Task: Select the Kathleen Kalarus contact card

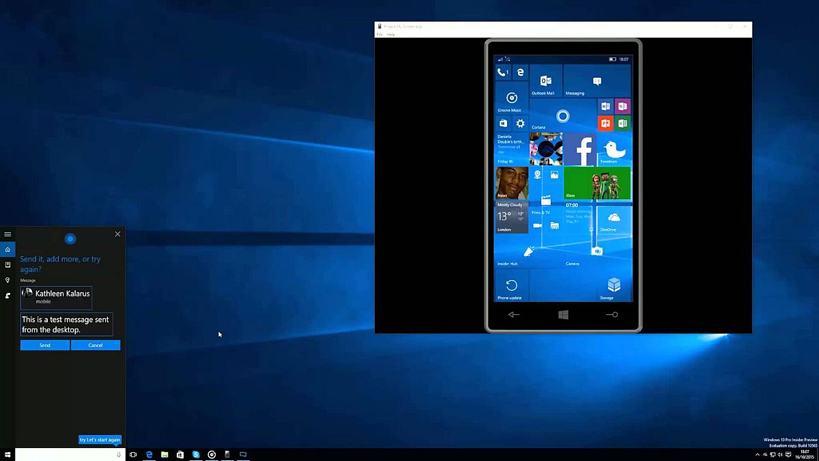Action: pyautogui.click(x=56, y=297)
